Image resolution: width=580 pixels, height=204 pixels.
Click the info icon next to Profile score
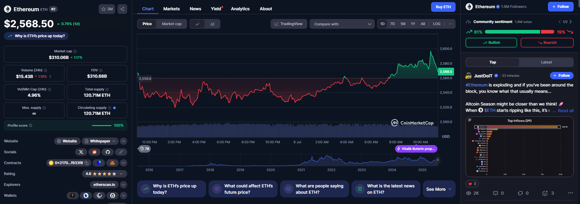[x=31, y=125]
